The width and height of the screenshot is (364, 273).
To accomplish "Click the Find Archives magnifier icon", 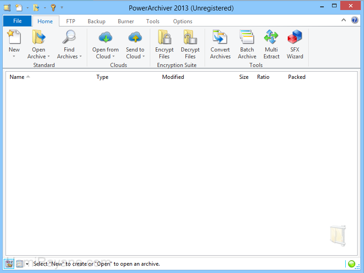I will 69,37.
